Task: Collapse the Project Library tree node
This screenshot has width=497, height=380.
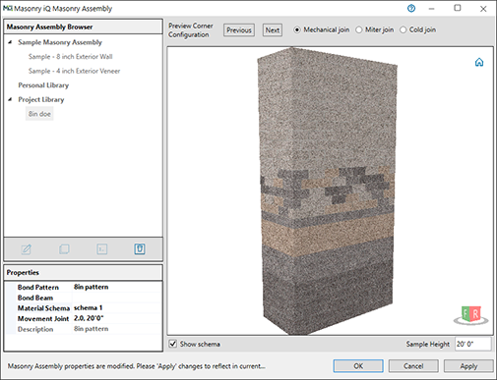Action: 10,99
